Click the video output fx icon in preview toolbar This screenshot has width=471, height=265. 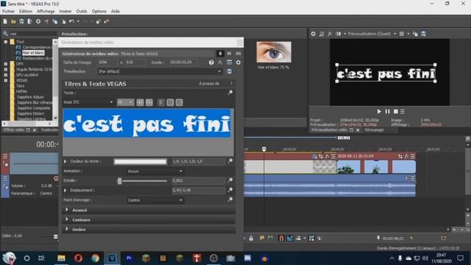tap(330, 34)
